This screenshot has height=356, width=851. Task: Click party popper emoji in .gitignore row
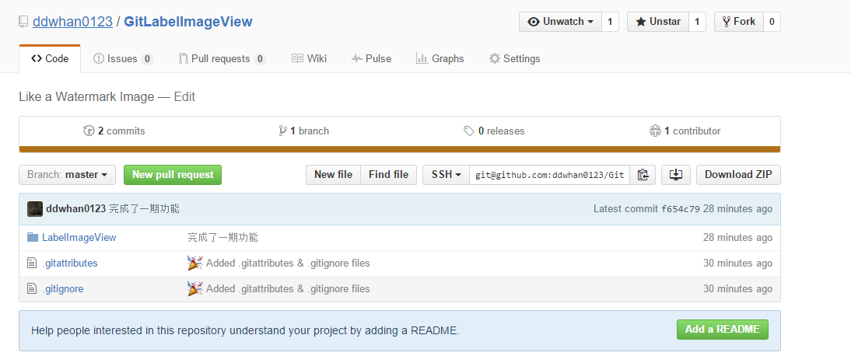194,288
